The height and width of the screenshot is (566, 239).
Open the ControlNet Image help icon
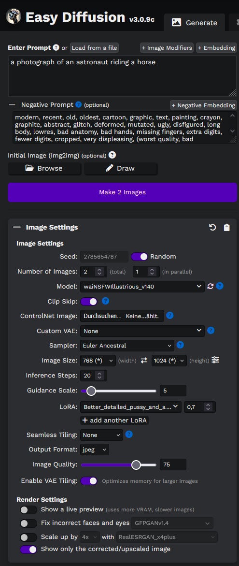click(x=170, y=316)
